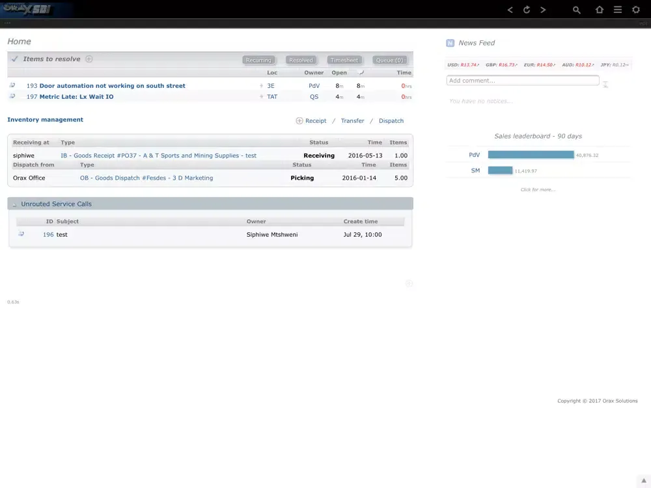Image resolution: width=651 pixels, height=488 pixels.
Task: Click the plus icon next to Items to resolve
Action: [89, 59]
